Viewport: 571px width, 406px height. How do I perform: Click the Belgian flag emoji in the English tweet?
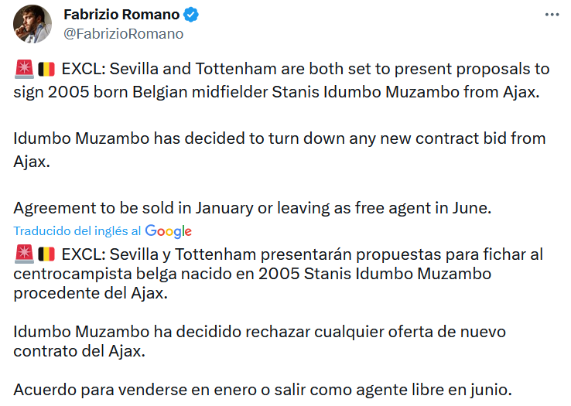(x=46, y=69)
